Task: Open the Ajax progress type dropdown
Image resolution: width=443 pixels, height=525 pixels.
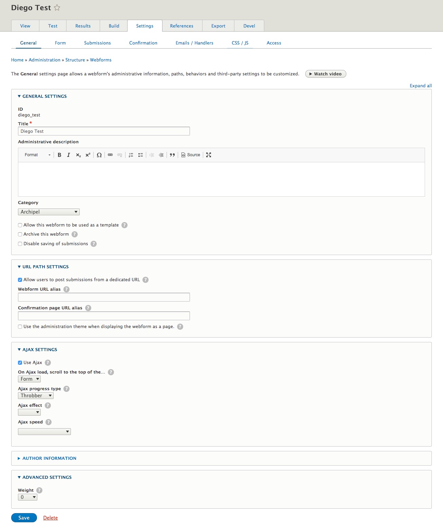Action: (x=36, y=396)
